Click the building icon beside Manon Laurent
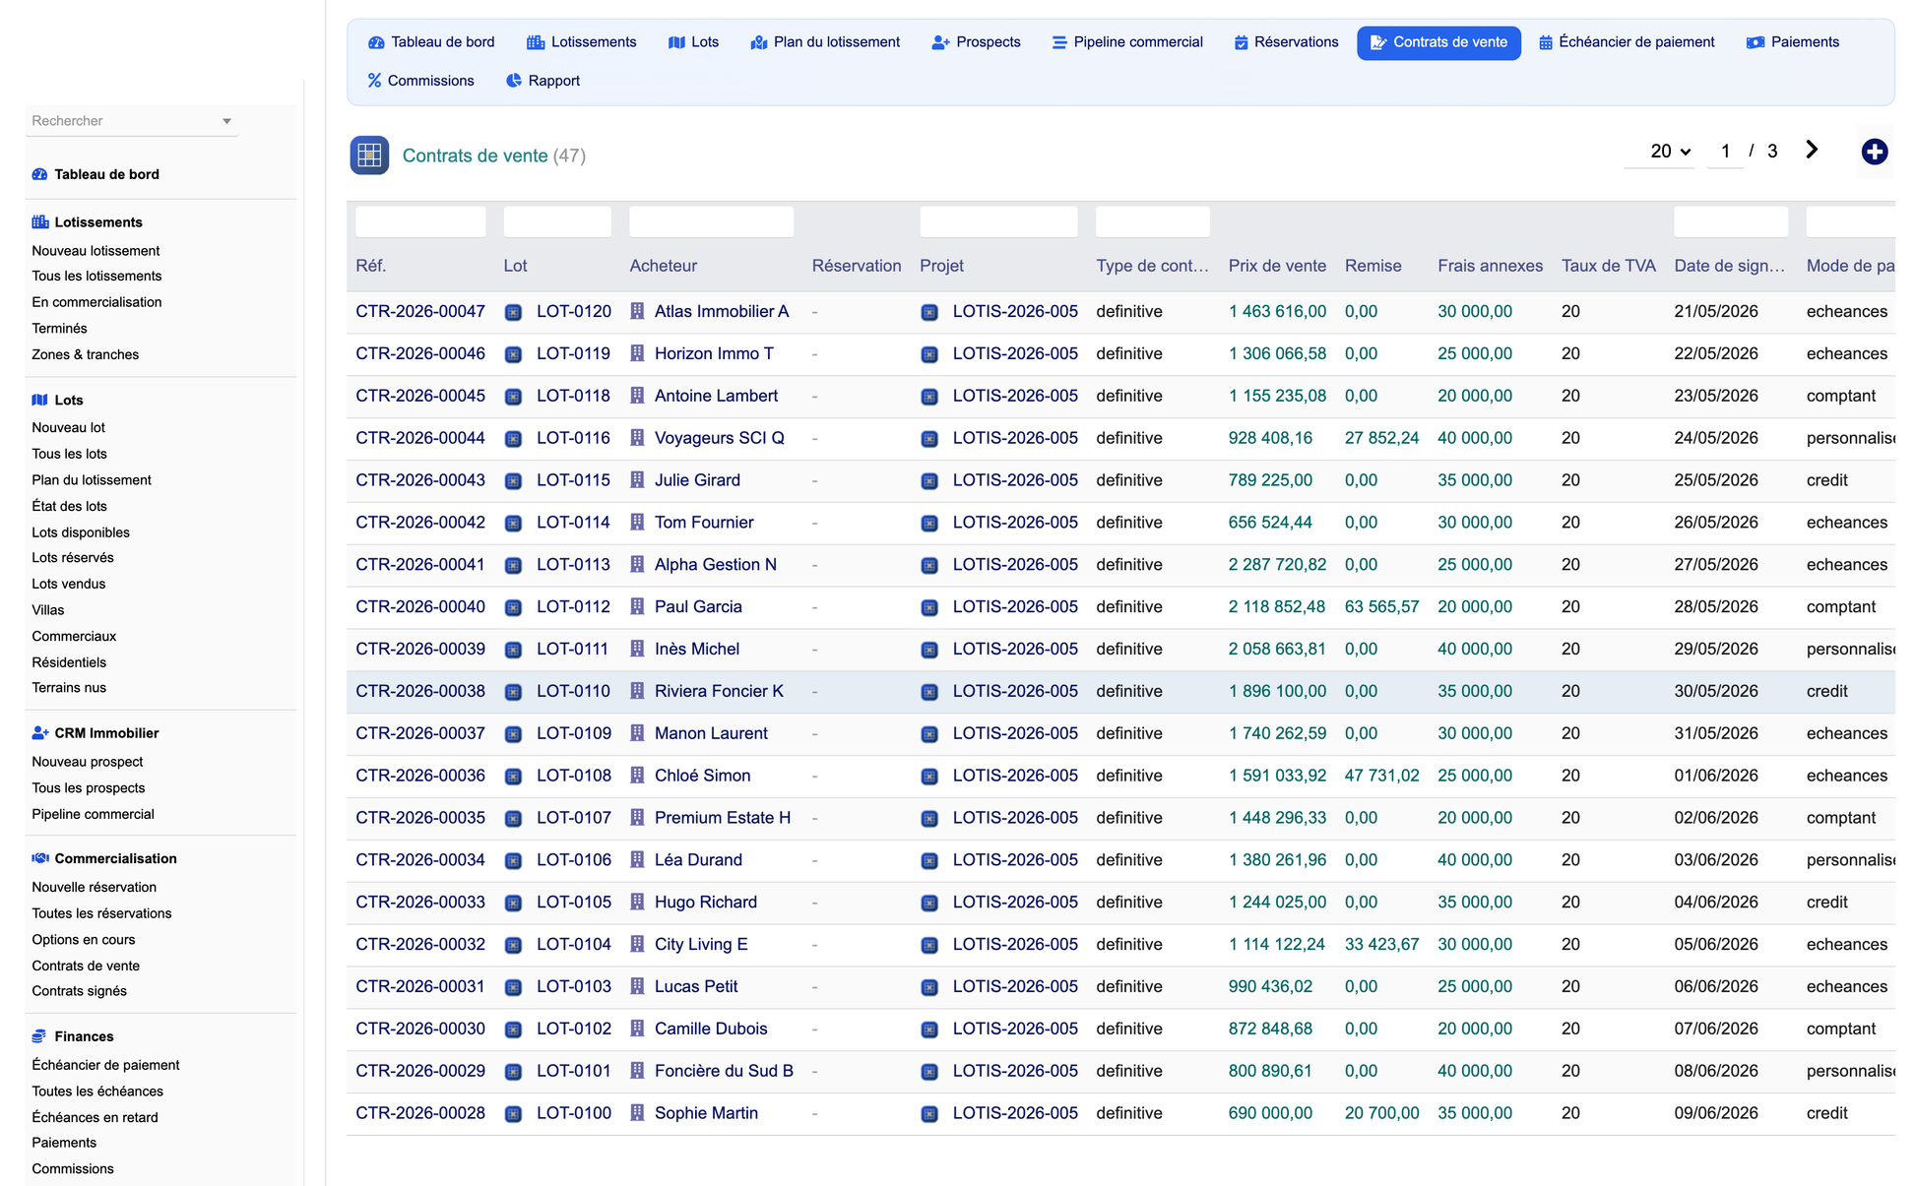 click(637, 733)
